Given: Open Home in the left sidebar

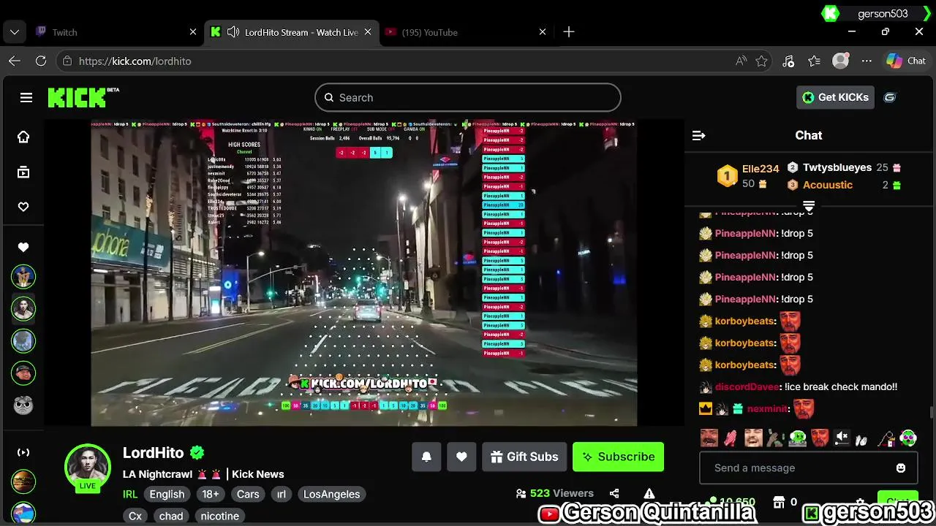Looking at the screenshot, I should [x=23, y=137].
